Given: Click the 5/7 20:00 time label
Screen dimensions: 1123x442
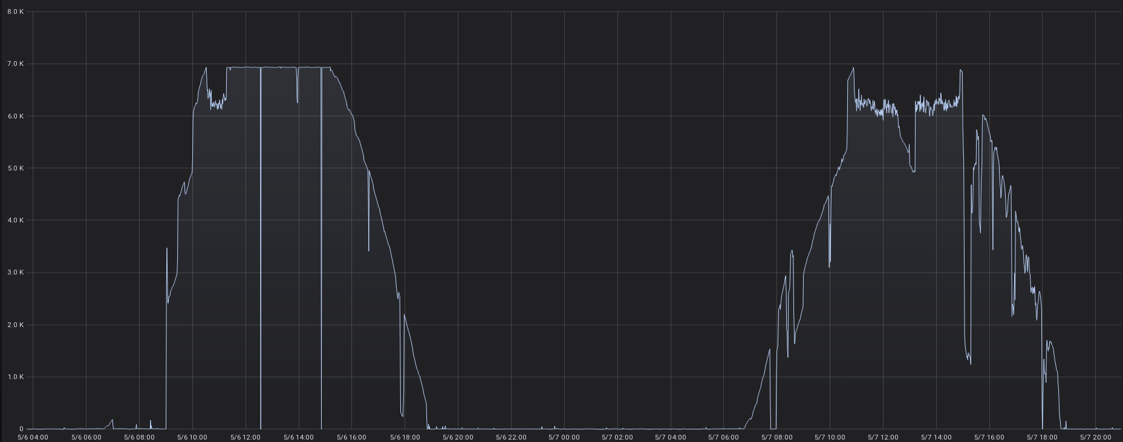Looking at the screenshot, I should point(1096,437).
